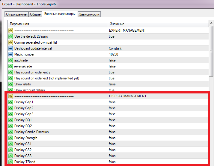Click the bool icon for Use the default 28 pairs
Image resolution: width=214 pixels, height=166 pixels.
11,36
